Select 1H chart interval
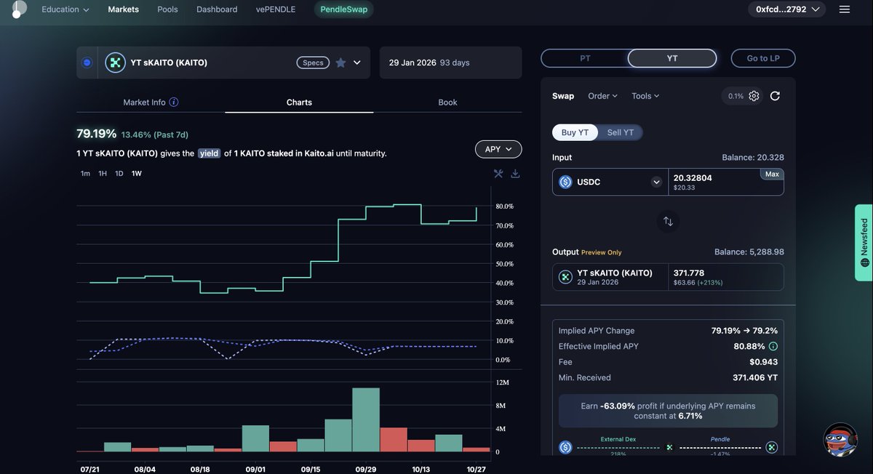The height and width of the screenshot is (474, 873). [x=103, y=174]
